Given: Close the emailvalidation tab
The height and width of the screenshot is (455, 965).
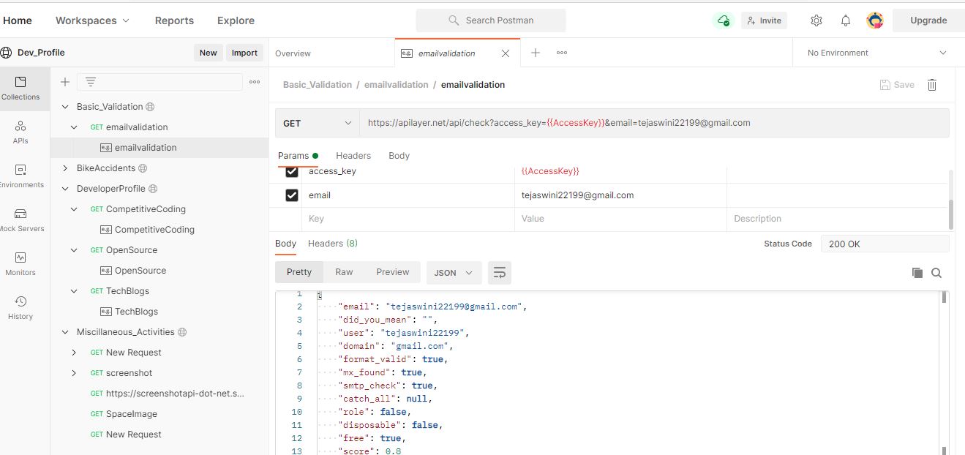Looking at the screenshot, I should pos(506,53).
